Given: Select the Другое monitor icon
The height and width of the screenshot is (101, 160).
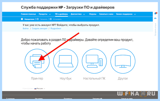Looking at the screenshot, I should [x=123, y=61].
